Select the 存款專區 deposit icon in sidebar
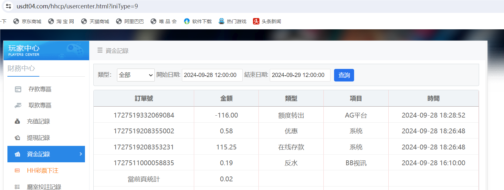The image size is (504, 190). pos(18,89)
